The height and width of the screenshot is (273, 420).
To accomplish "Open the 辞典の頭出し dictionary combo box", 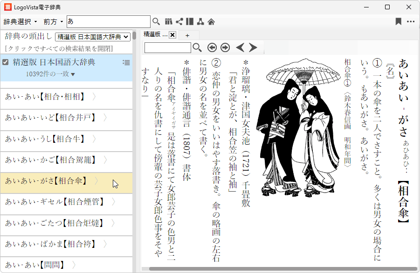I will 92,36.
